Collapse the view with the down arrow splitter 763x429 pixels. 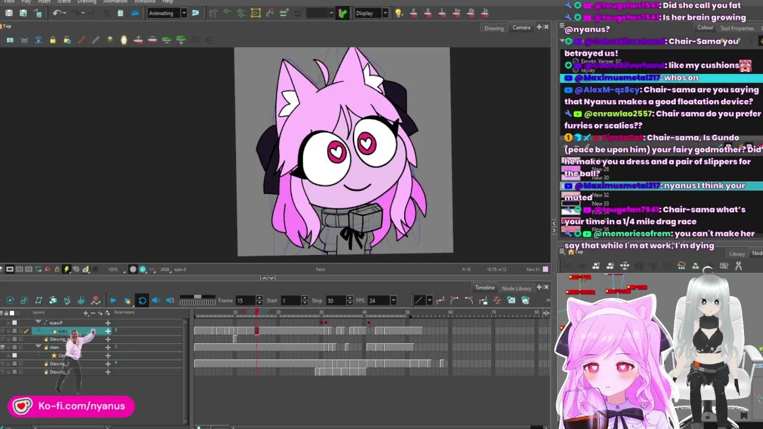click(272, 278)
